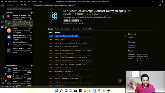
Task: Select jshint extension in recommended list
Action: pyautogui.click(x=19, y=83)
